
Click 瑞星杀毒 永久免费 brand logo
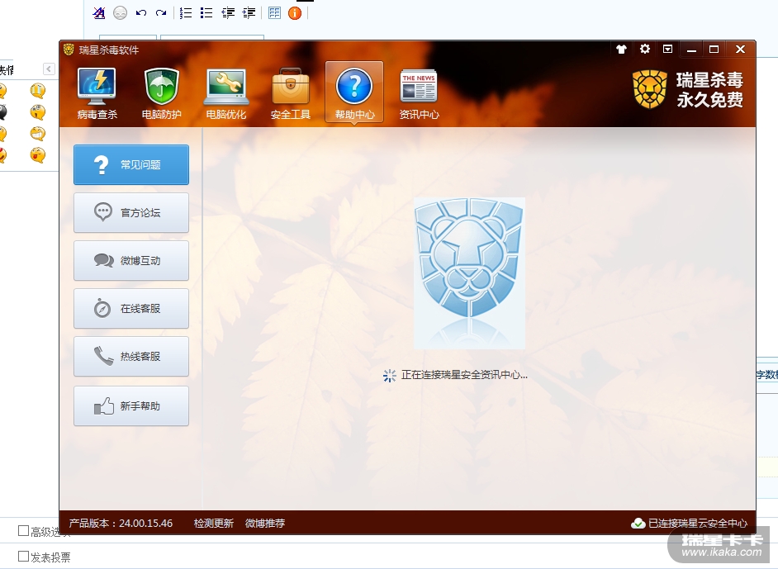pyautogui.click(x=687, y=90)
